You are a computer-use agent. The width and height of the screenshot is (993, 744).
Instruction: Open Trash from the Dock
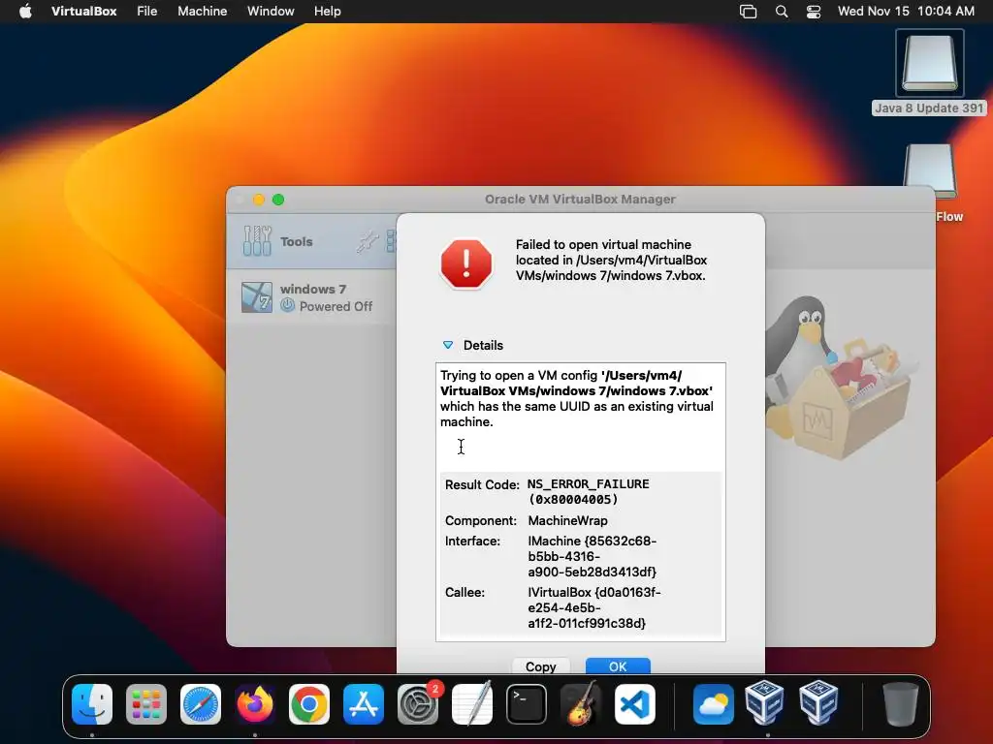[900, 704]
